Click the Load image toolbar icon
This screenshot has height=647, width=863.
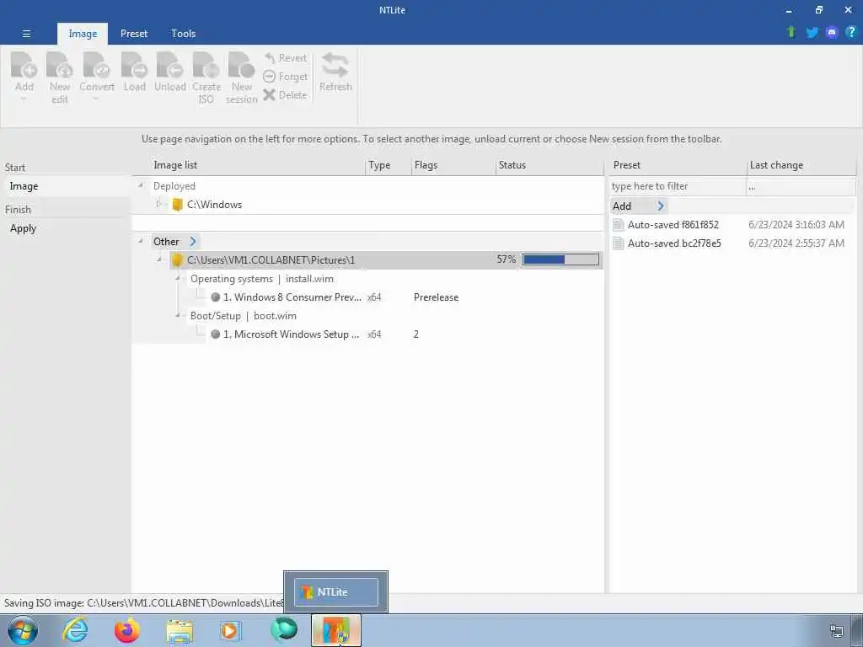point(134,65)
